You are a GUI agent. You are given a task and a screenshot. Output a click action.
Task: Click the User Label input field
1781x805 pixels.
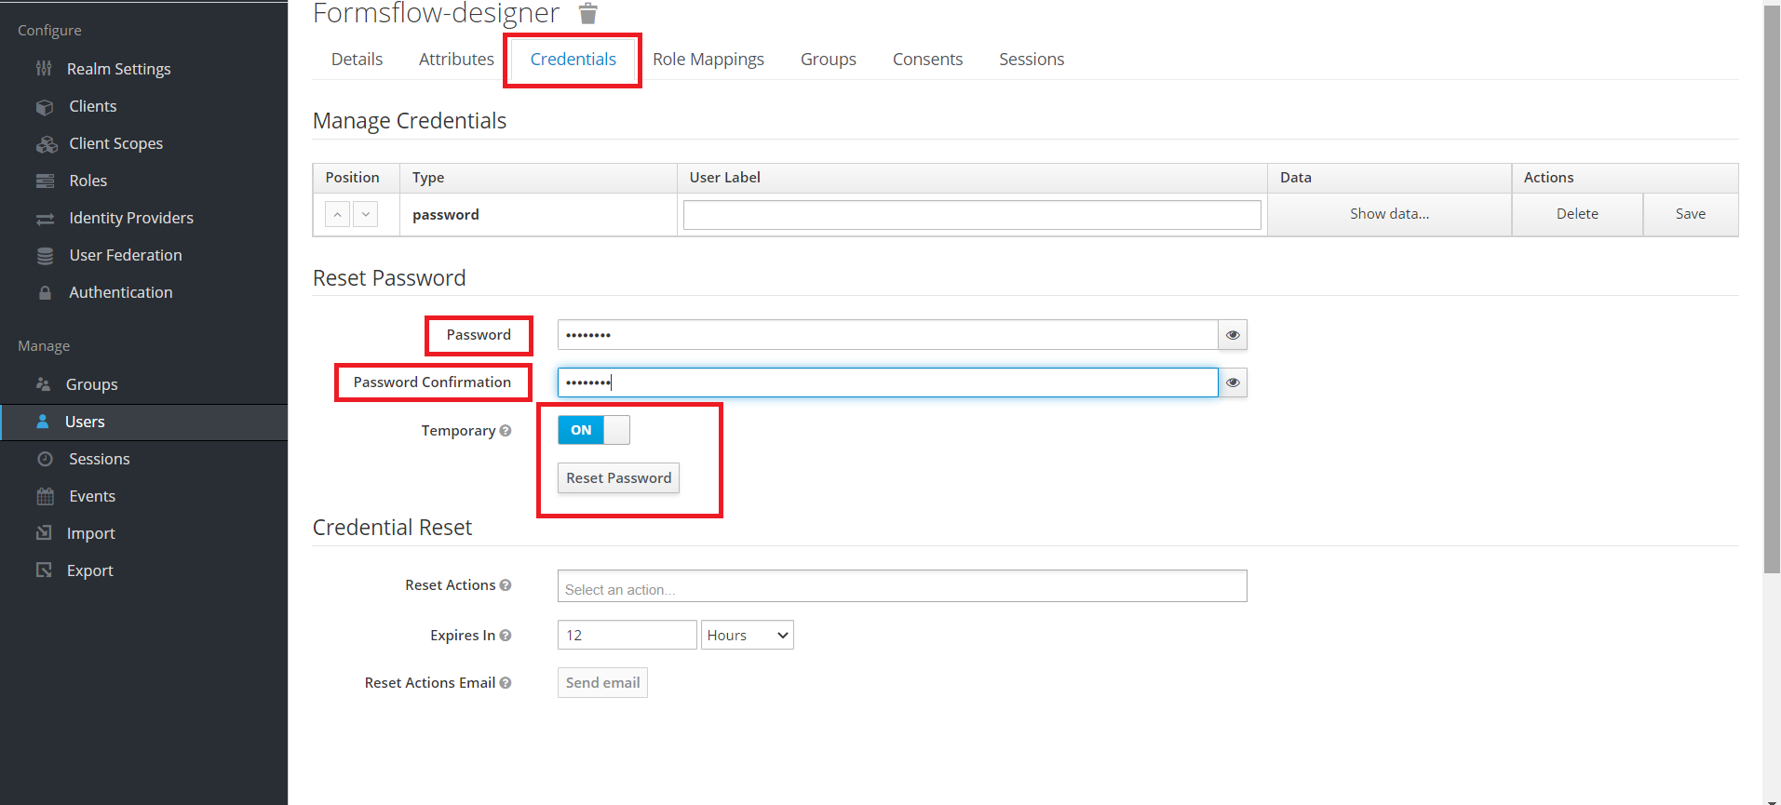pyautogui.click(x=972, y=215)
